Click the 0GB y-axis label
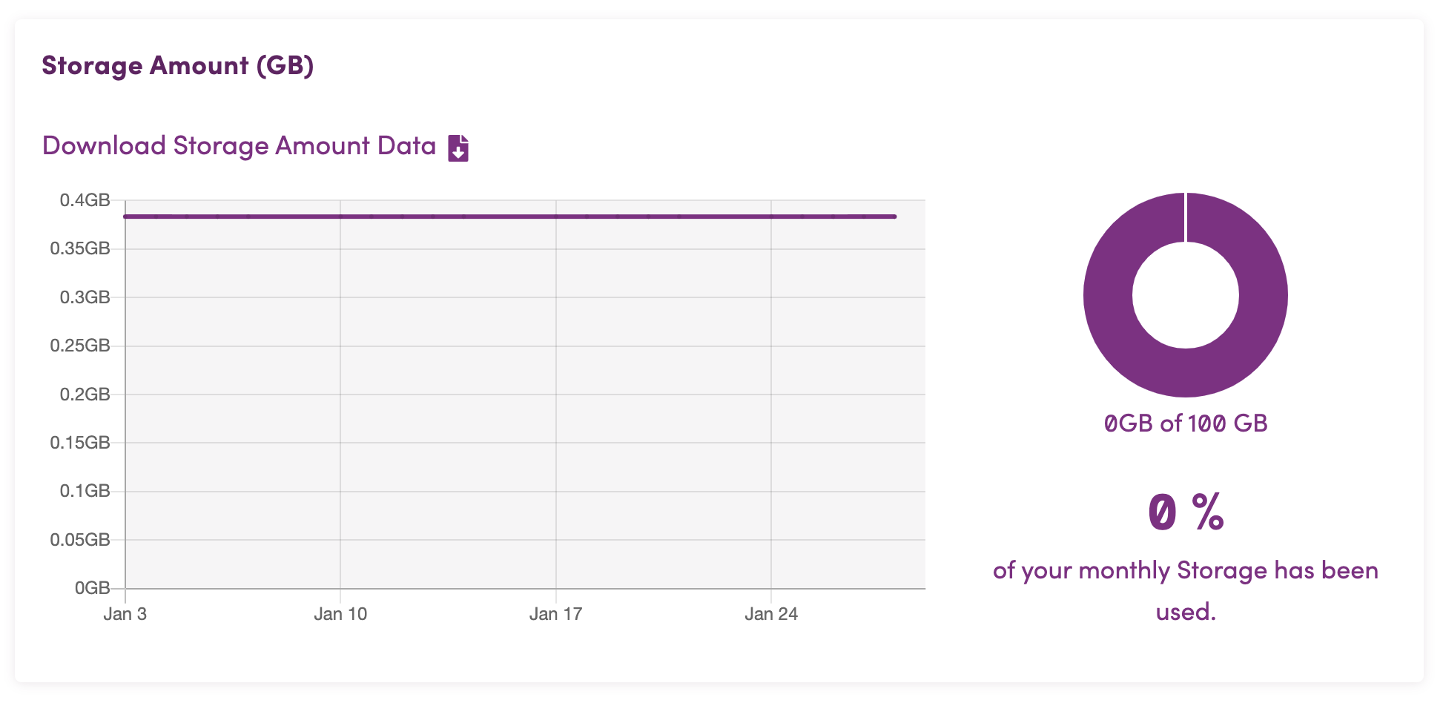 [x=92, y=588]
